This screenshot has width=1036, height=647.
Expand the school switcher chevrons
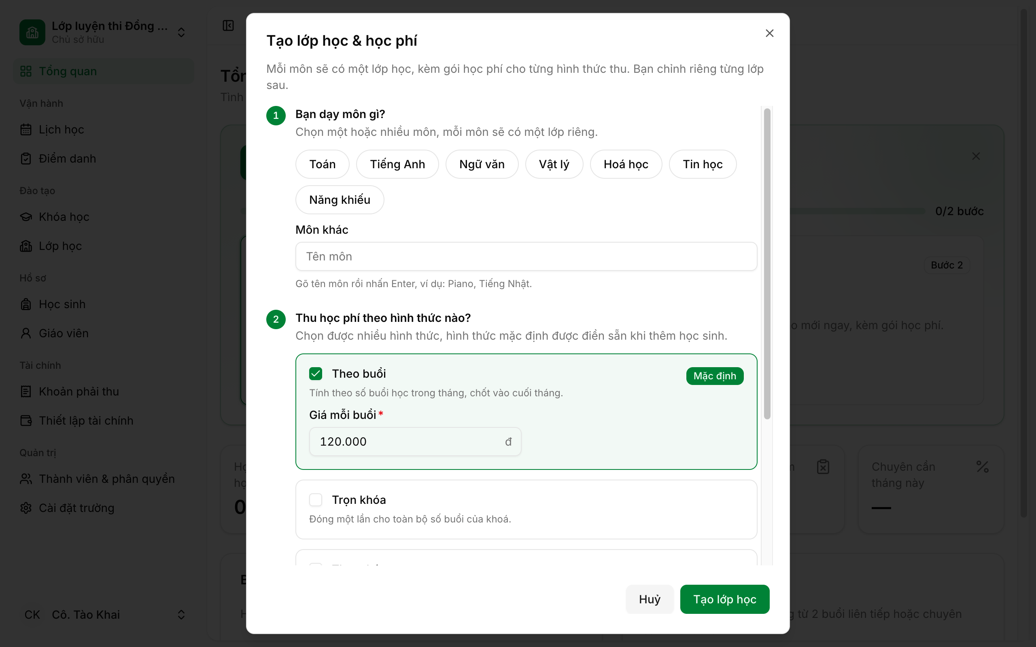click(x=181, y=32)
